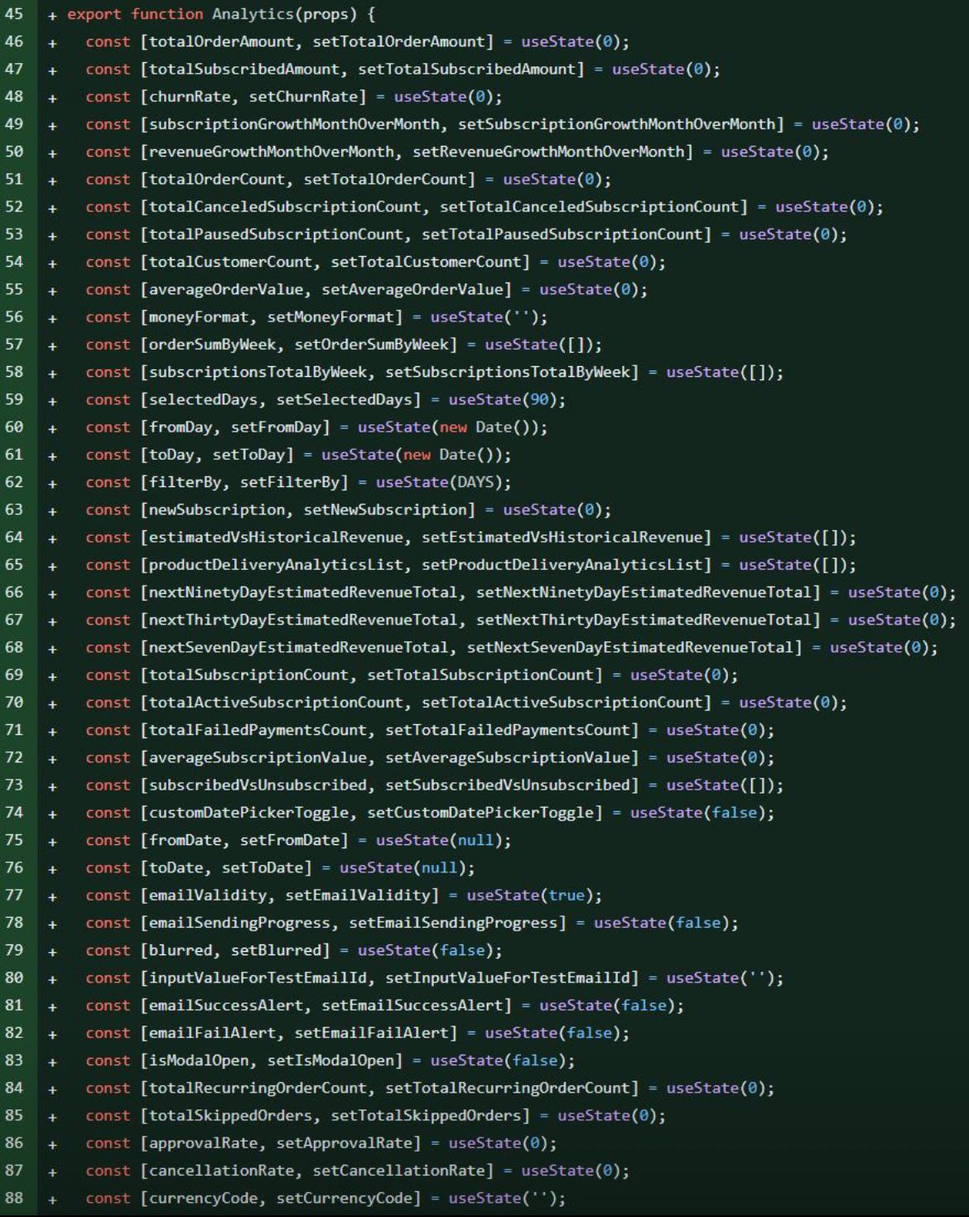Click 'setSubscribedVsUnsubscribed' setter name
The width and height of the screenshot is (969, 1217).
(x=508, y=784)
